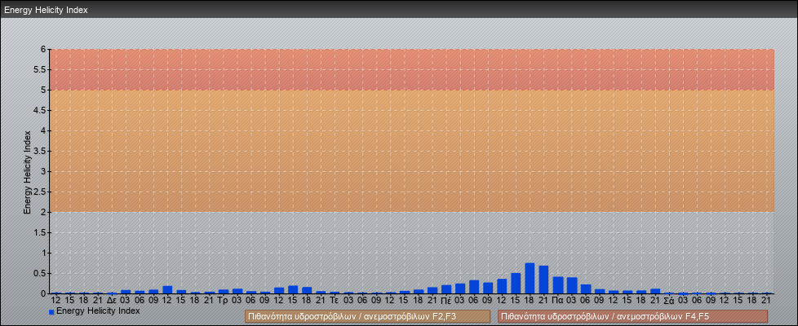Image resolution: width=798 pixels, height=326 pixels.
Task: Click the y-axis tick label 0.5
Action: pos(38,273)
